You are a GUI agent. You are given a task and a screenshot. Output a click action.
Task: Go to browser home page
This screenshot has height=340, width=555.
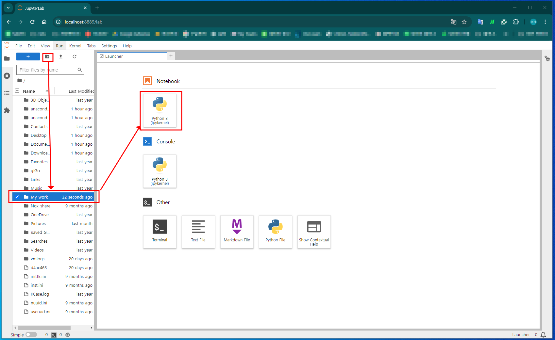[x=44, y=22]
